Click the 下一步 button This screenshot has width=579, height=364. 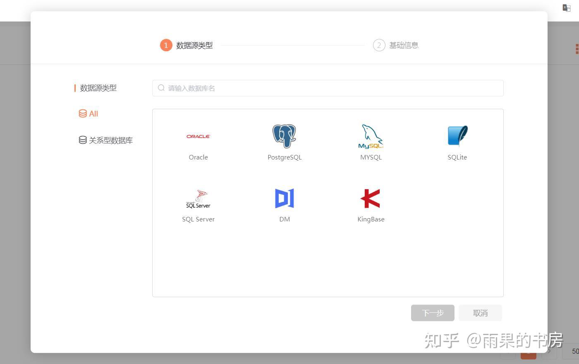[x=433, y=313]
